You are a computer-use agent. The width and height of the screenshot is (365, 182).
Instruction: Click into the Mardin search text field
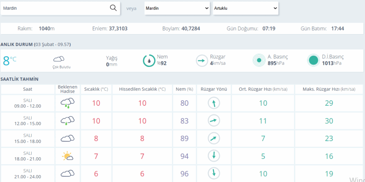coord(56,8)
